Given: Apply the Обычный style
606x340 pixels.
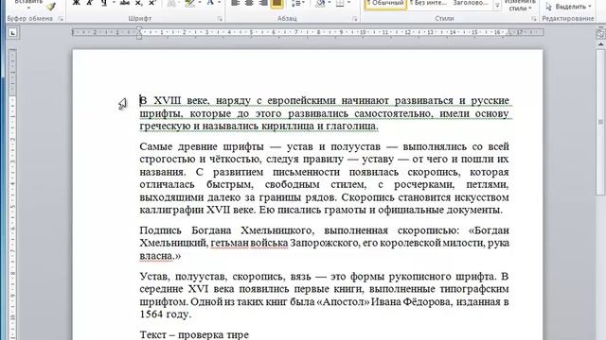Looking at the screenshot, I should pyautogui.click(x=385, y=4).
